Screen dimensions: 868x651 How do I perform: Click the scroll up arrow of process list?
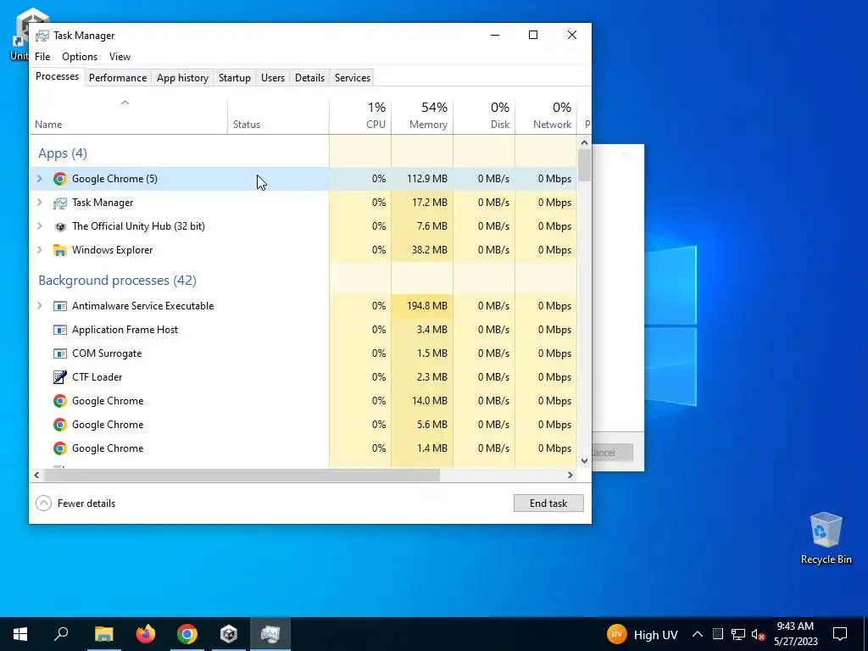585,142
